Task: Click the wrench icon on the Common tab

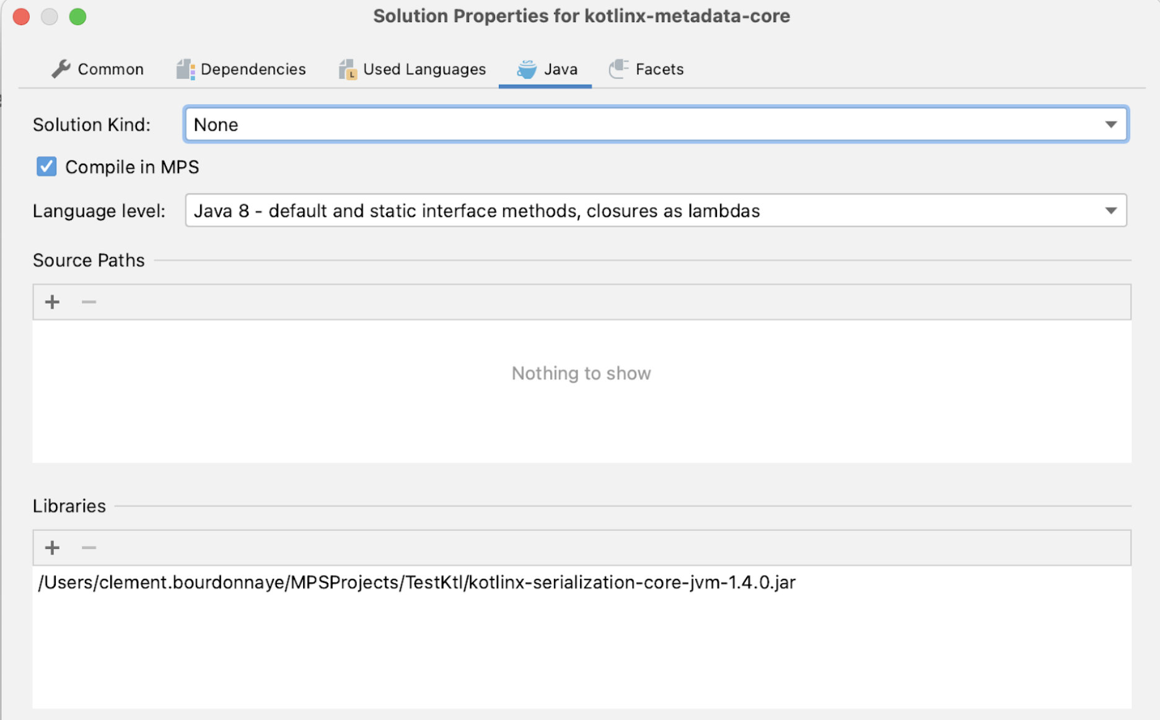Action: [x=61, y=69]
